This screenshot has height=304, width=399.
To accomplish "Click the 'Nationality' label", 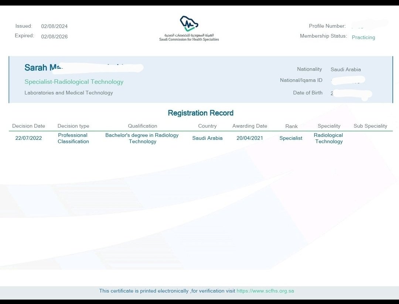I will pyautogui.click(x=310, y=69).
